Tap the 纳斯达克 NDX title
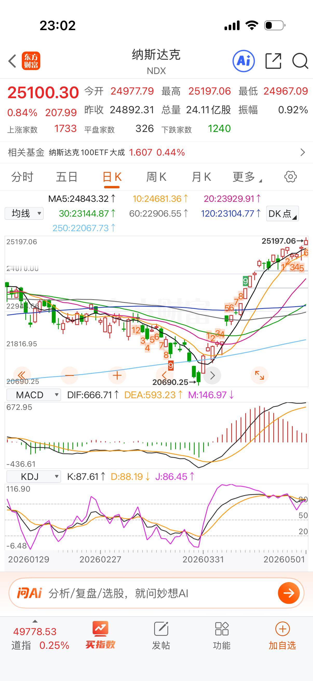 (156, 61)
